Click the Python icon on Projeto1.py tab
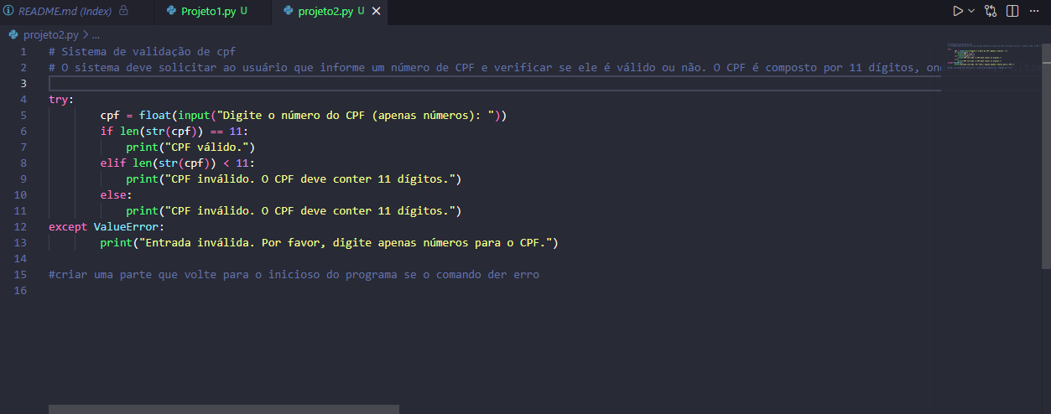The image size is (1051, 414). pyautogui.click(x=171, y=11)
